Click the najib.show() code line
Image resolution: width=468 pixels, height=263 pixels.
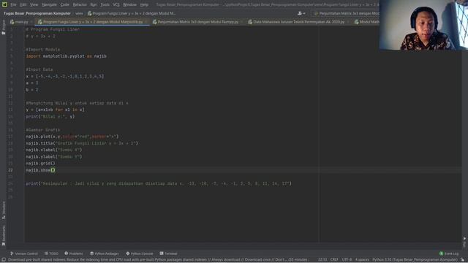click(x=41, y=170)
